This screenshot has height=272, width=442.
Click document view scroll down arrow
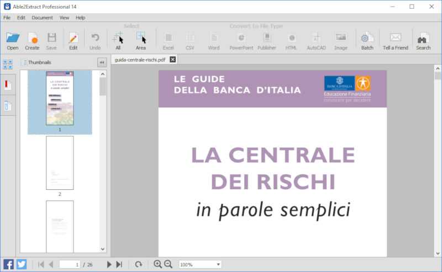tap(438, 253)
